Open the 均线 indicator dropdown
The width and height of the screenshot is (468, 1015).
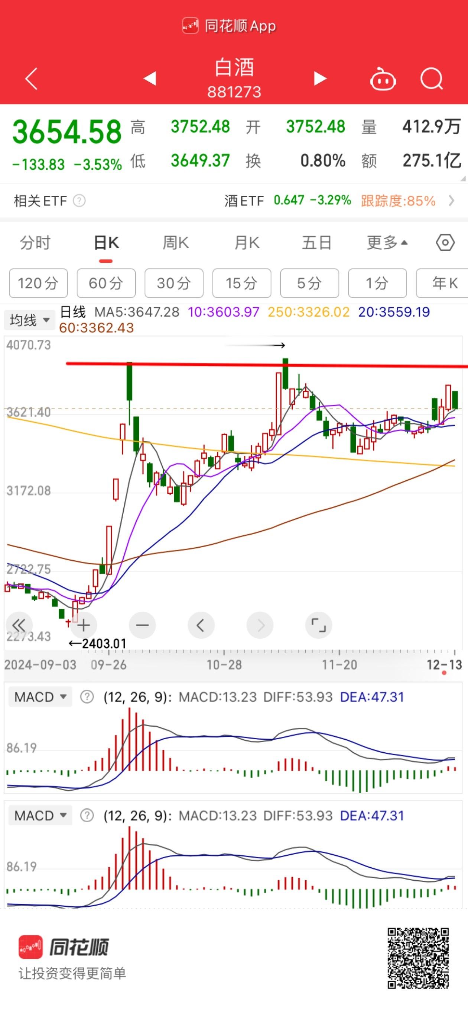point(29,320)
